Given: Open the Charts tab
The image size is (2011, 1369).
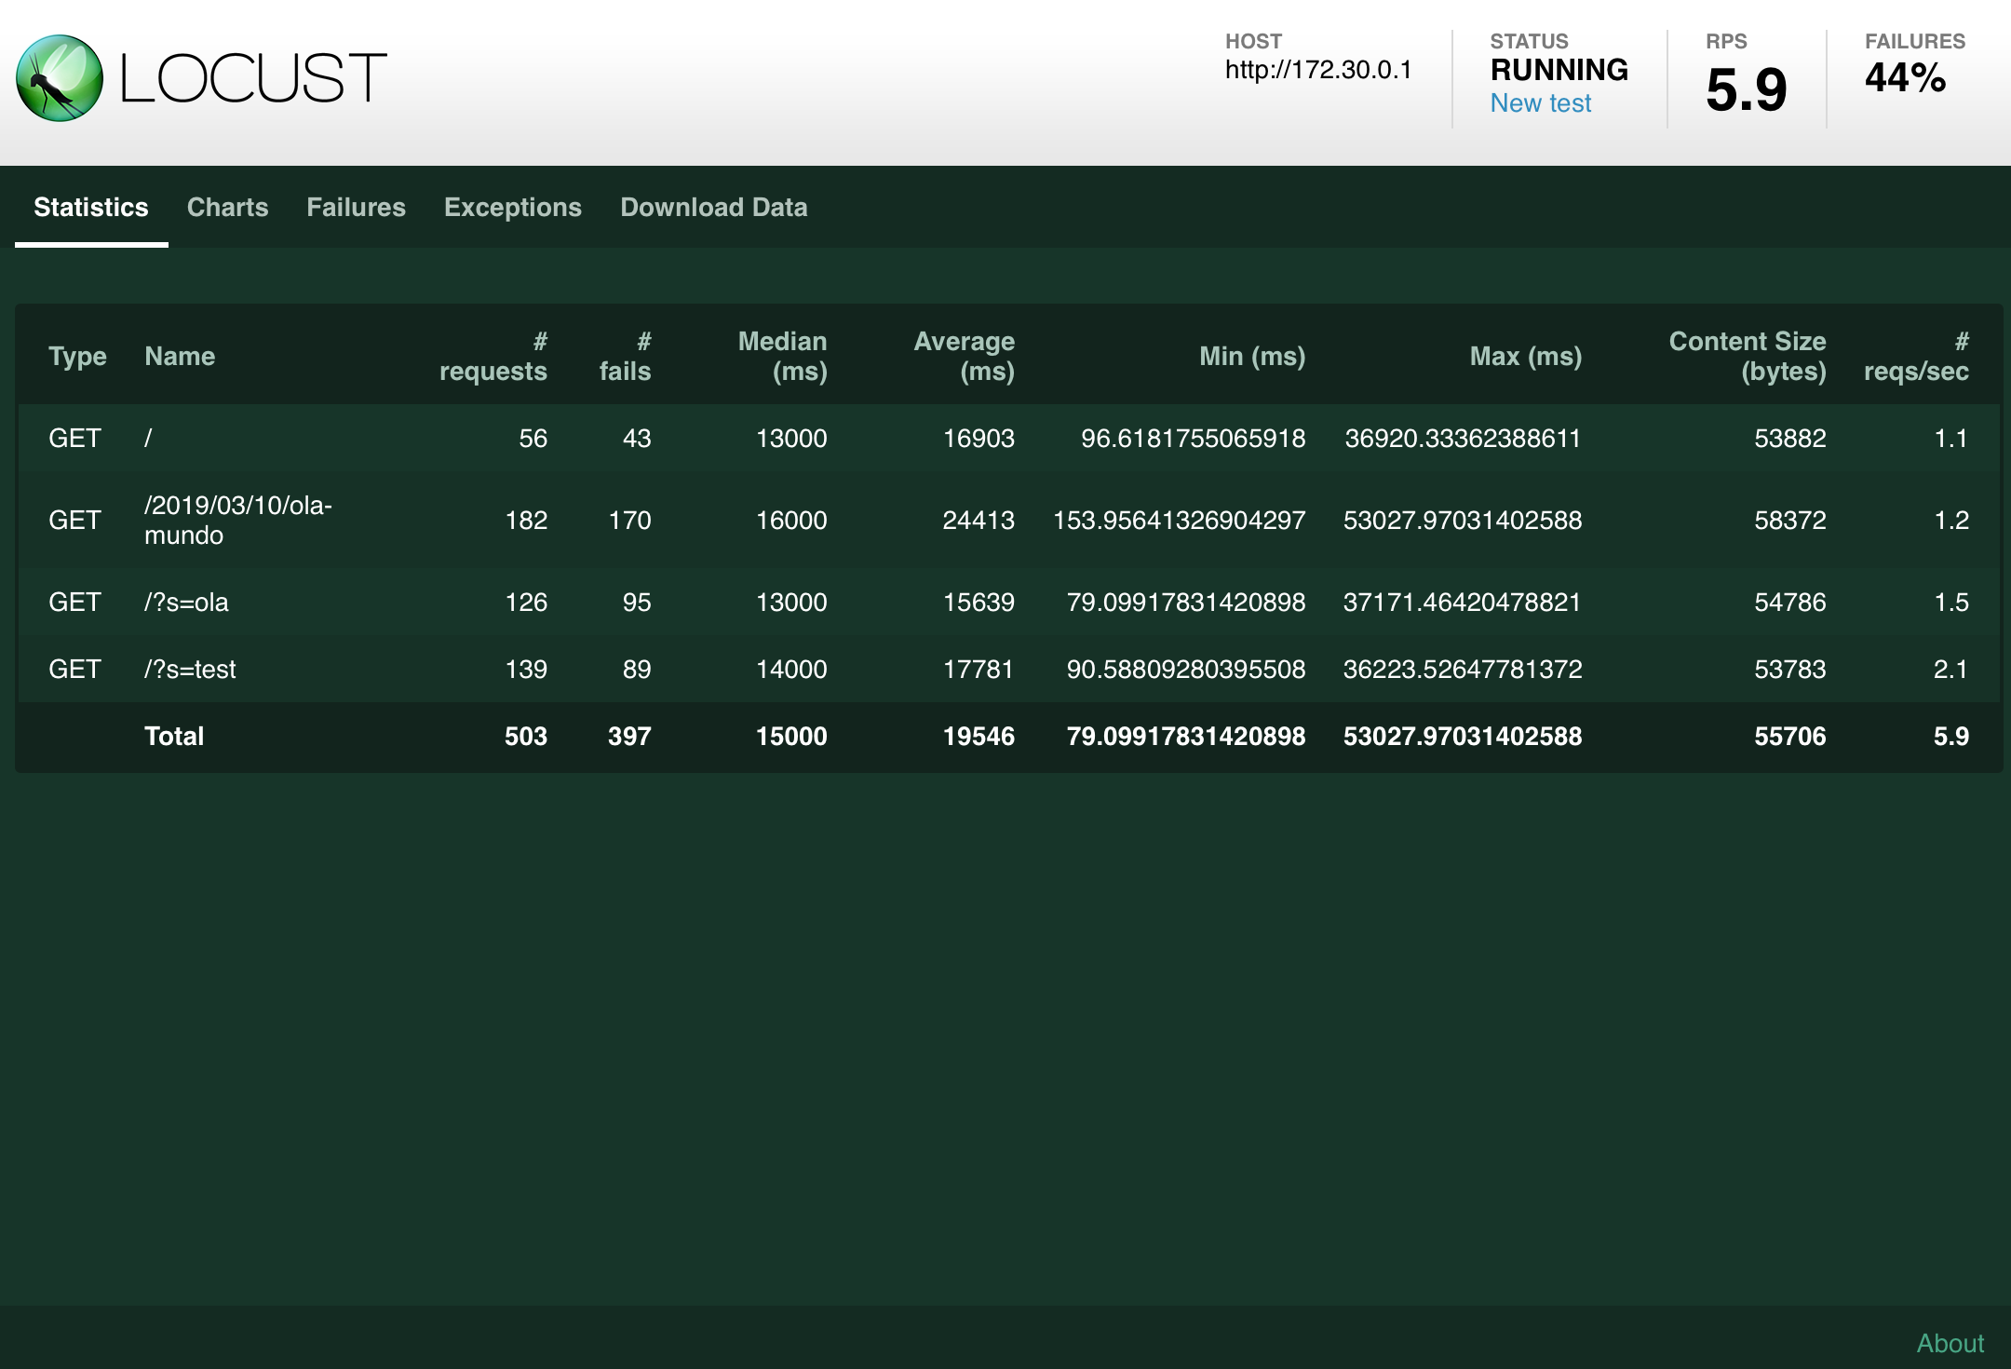Looking at the screenshot, I should point(227,207).
